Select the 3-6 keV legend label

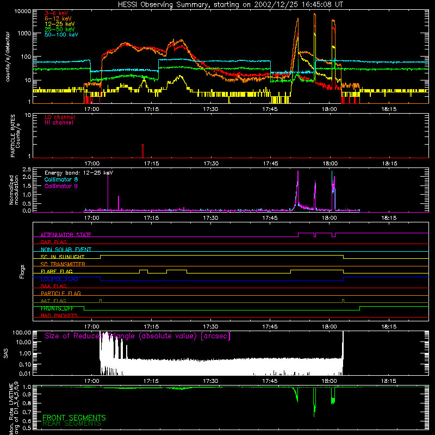(57, 13)
